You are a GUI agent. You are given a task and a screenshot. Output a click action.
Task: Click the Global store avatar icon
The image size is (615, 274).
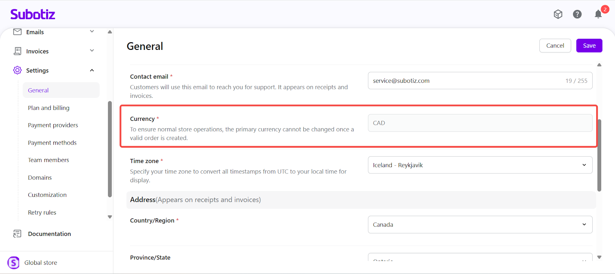point(13,262)
